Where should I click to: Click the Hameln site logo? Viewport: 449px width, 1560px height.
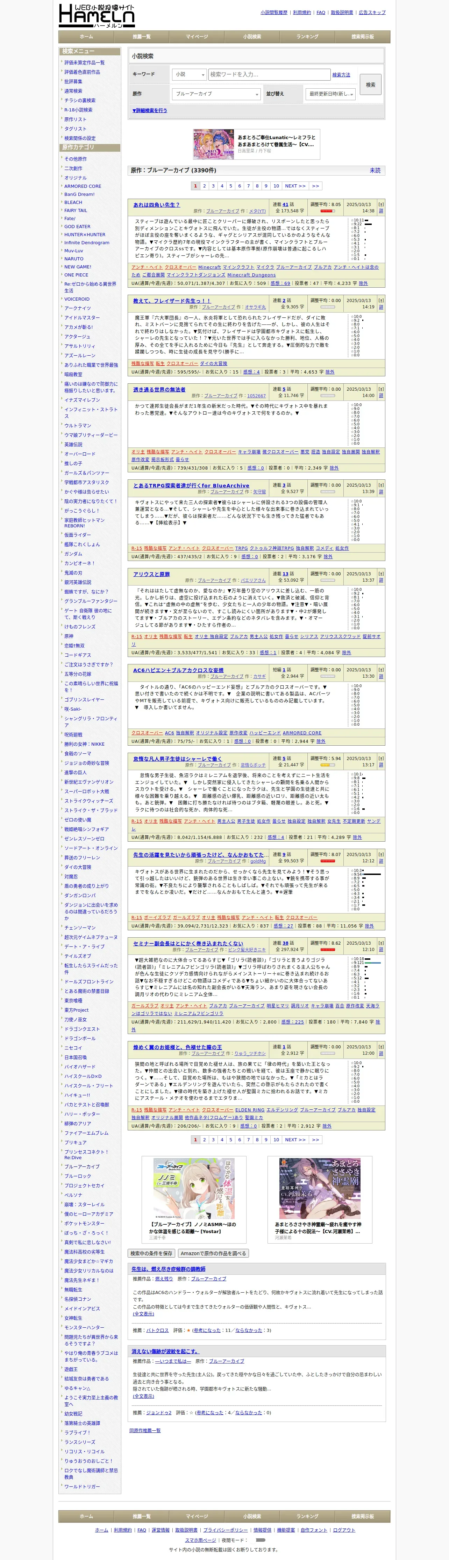pyautogui.click(x=97, y=16)
